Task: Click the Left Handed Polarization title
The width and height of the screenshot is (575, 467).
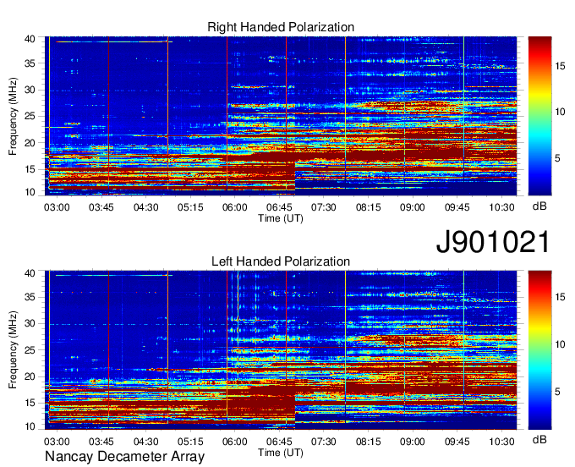Action: [281, 261]
